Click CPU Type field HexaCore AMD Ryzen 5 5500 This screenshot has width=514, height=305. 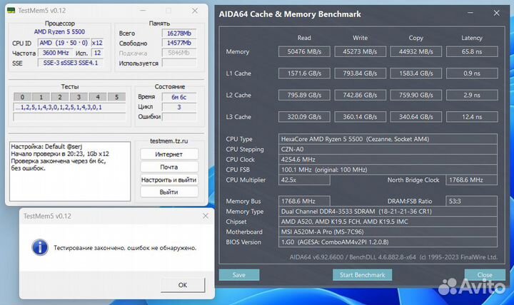pyautogui.click(x=388, y=139)
